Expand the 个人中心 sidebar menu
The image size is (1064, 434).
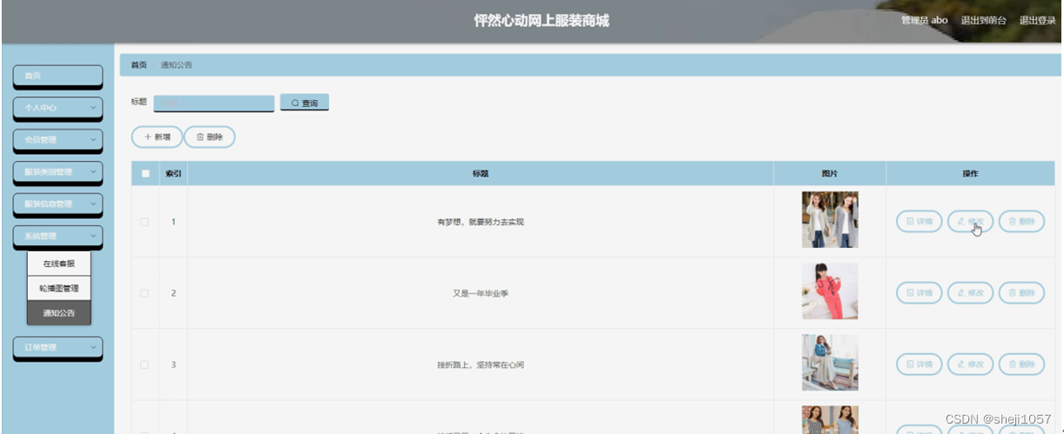(x=57, y=108)
